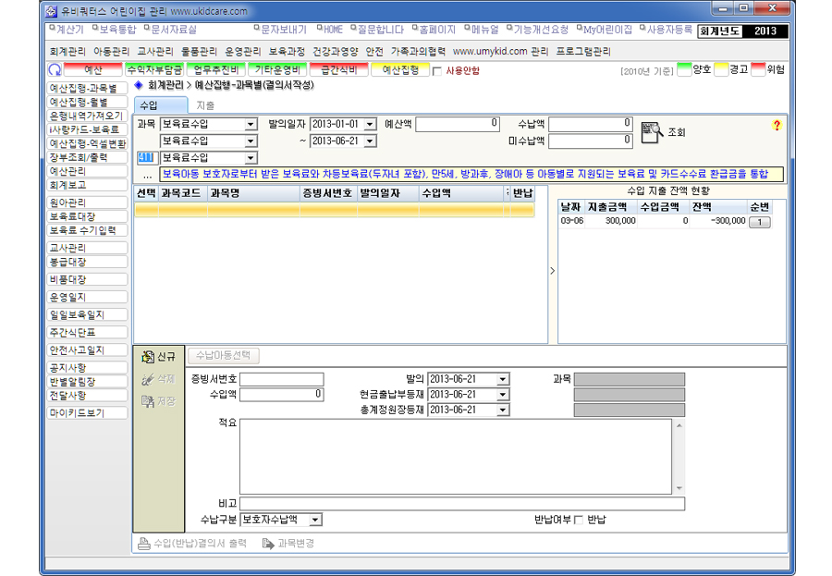Open 메뉴얼 shortcut

(482, 30)
